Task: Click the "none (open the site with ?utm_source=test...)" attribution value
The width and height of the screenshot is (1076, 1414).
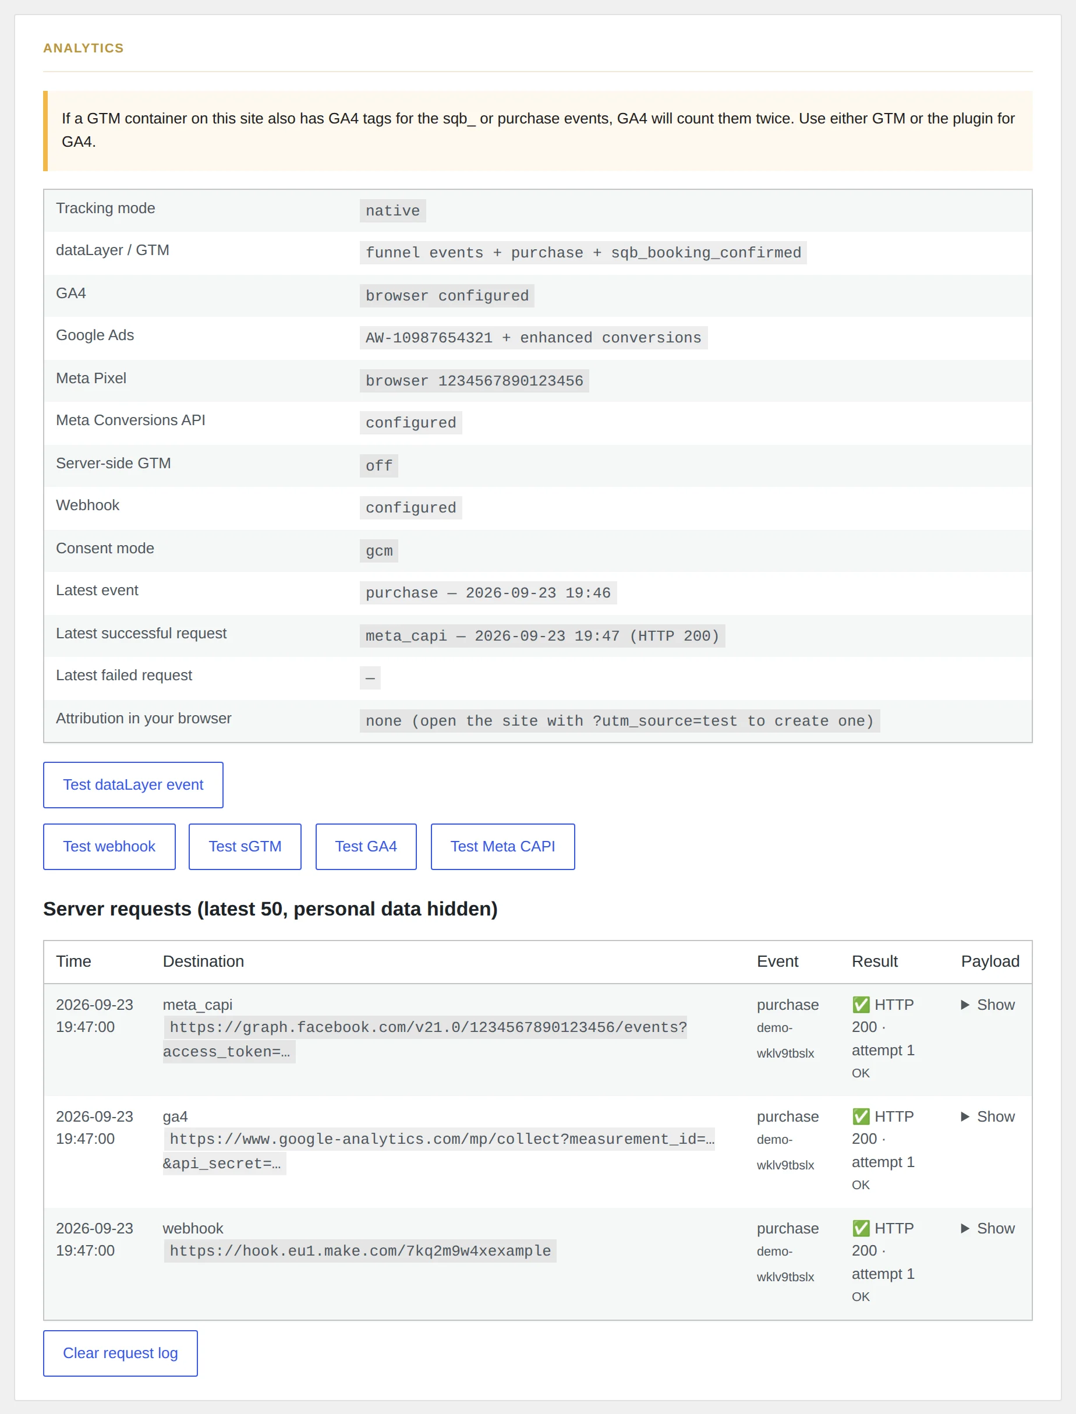Action: pyautogui.click(x=620, y=721)
